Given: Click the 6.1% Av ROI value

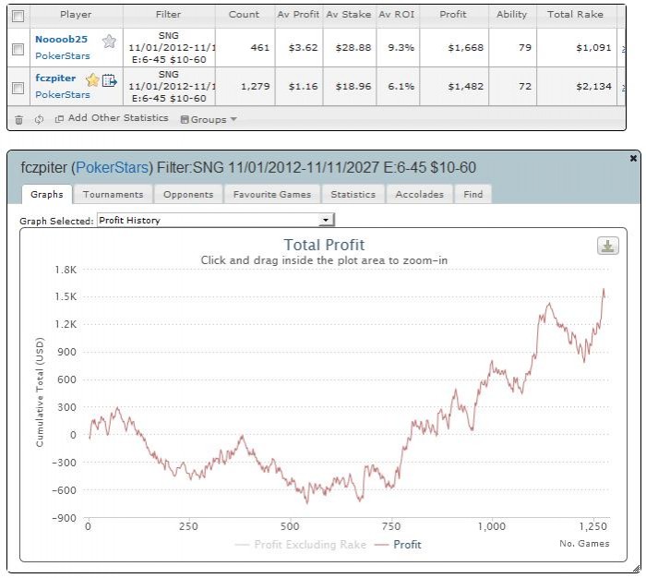Looking at the screenshot, I should click(401, 87).
